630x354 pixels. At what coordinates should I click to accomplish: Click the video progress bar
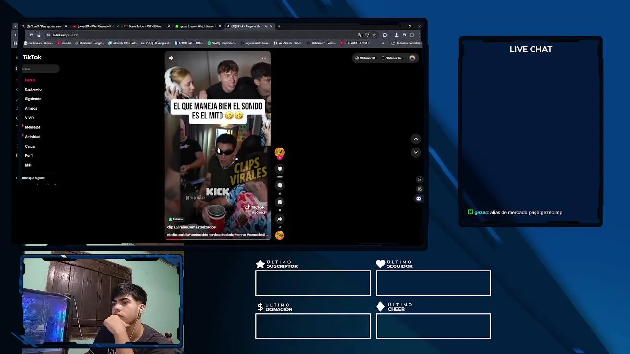pos(218,239)
